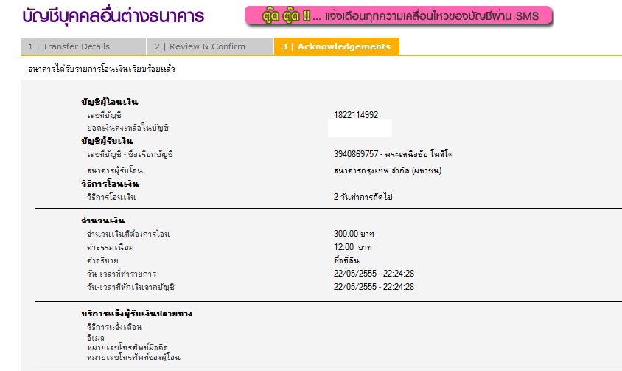Screen dimensions: 622x371
Task: Select the 12.00 บาท fee value
Action: pyautogui.click(x=353, y=247)
